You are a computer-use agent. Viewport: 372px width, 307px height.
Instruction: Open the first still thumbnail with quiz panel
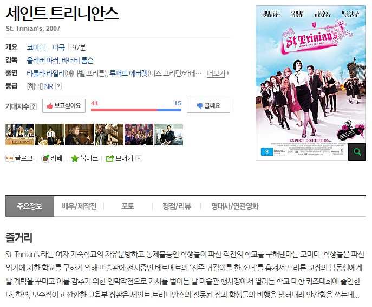click(19, 134)
